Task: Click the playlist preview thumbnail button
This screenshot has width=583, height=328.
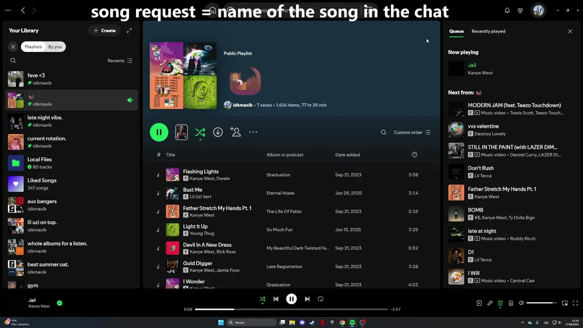Action: [x=181, y=132]
